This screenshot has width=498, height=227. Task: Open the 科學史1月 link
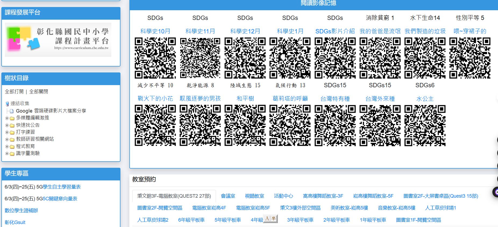[290, 31]
